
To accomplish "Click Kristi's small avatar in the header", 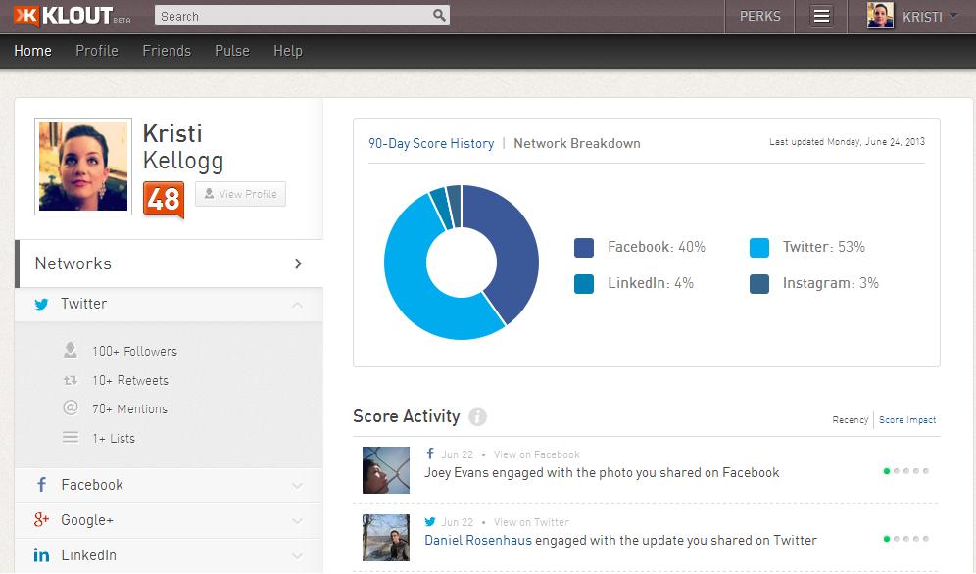I will pos(880,16).
